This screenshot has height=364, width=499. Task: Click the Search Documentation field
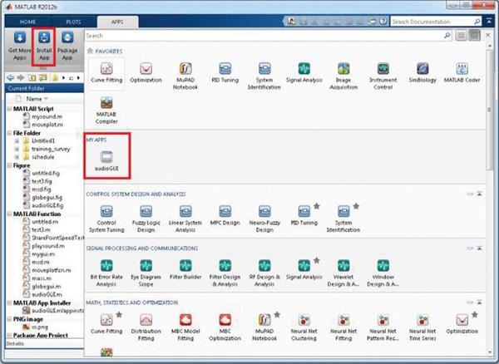[436, 22]
